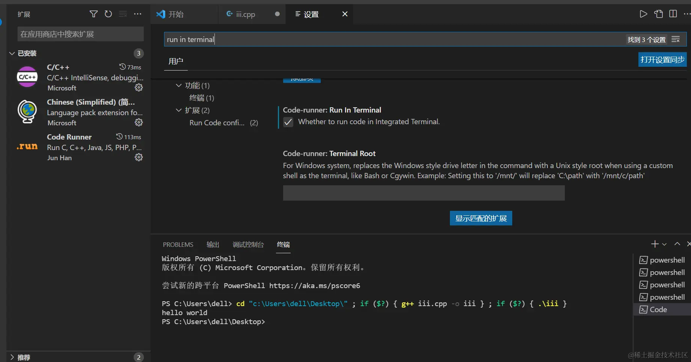Refresh the extensions list
The image size is (691, 362).
[x=108, y=14]
